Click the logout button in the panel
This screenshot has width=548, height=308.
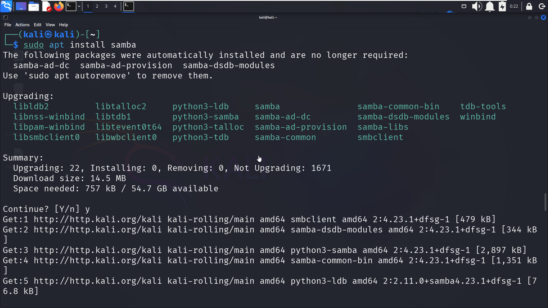tap(542, 6)
